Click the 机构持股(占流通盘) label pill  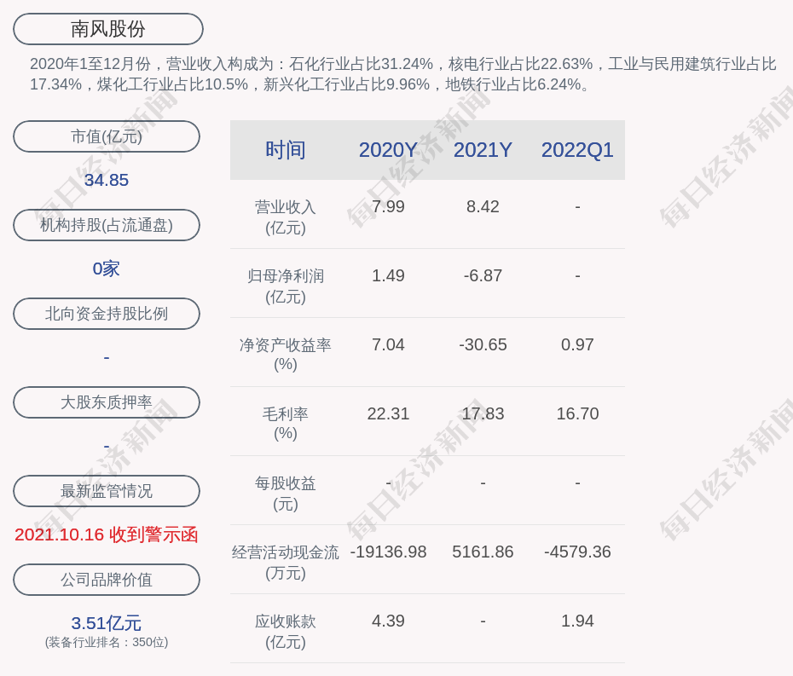(107, 225)
